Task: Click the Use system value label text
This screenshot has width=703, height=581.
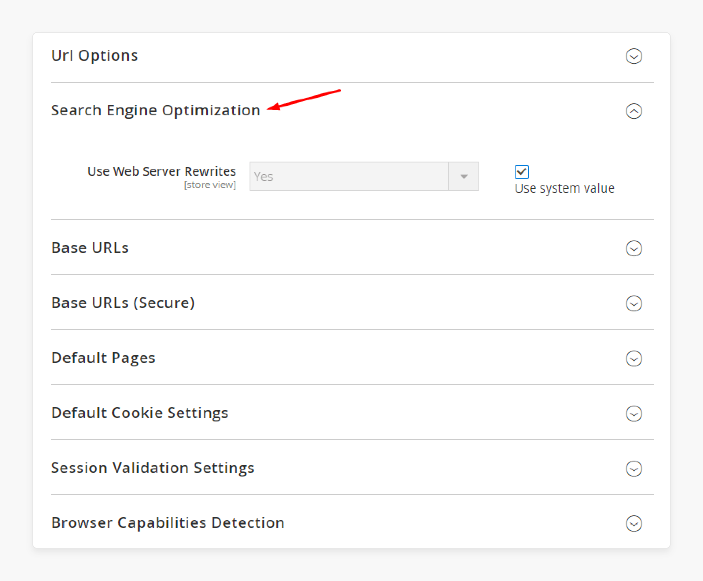Action: point(564,189)
